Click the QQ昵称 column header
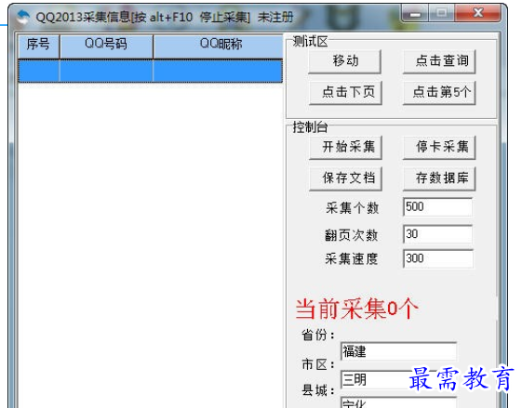The width and height of the screenshot is (522, 408). point(218,46)
